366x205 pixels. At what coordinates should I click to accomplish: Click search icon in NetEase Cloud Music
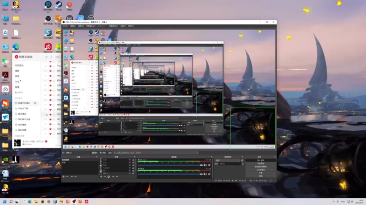tap(58, 56)
